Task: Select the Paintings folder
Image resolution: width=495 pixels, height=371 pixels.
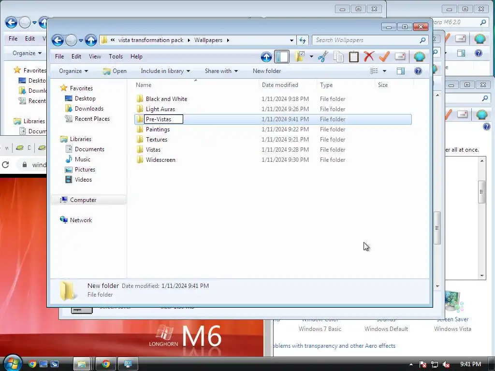Action: [158, 129]
